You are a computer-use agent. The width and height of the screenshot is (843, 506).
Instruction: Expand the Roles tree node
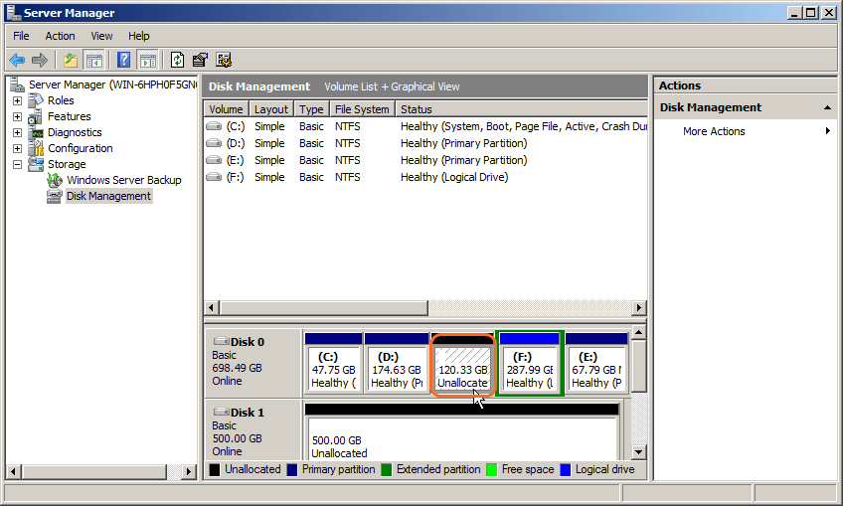click(x=17, y=100)
